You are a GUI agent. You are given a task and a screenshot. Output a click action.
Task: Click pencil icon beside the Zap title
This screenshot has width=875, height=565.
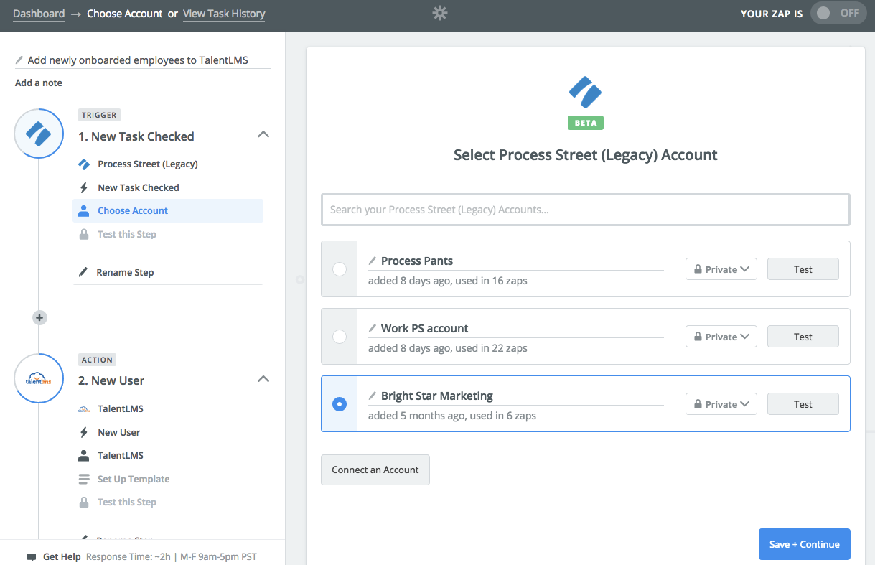coord(19,60)
